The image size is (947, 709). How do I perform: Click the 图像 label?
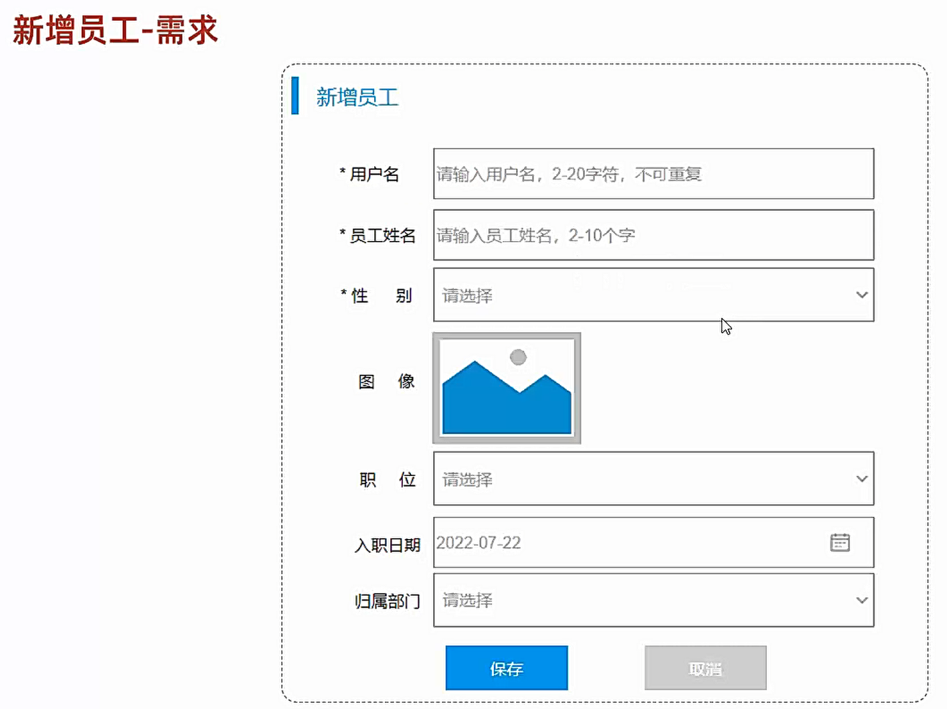click(387, 382)
